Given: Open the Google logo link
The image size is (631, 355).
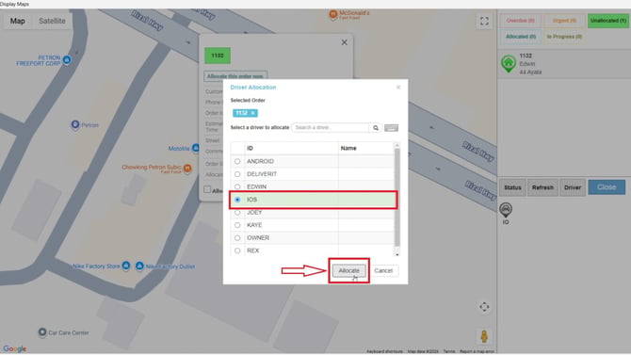Looking at the screenshot, I should pyautogui.click(x=15, y=348).
